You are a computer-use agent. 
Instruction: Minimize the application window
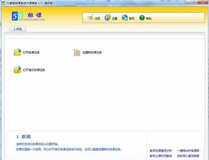[188, 2]
